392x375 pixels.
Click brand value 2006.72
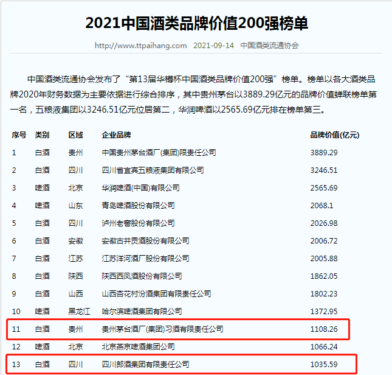(x=324, y=241)
